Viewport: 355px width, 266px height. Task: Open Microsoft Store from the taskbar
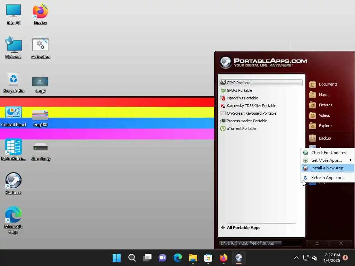tap(208, 258)
